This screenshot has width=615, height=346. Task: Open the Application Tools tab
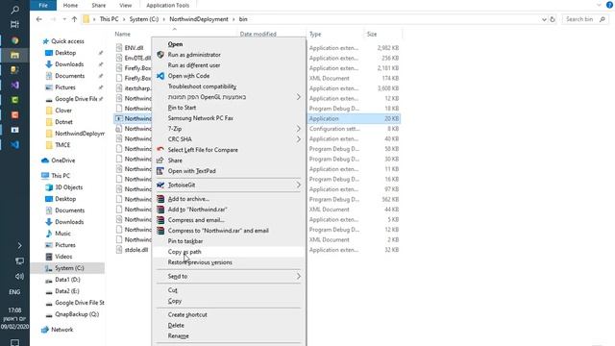[x=168, y=5]
